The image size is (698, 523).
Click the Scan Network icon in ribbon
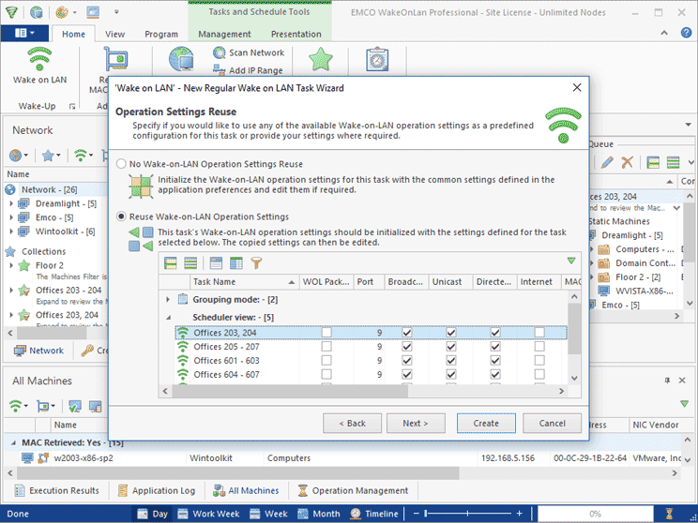click(x=219, y=52)
